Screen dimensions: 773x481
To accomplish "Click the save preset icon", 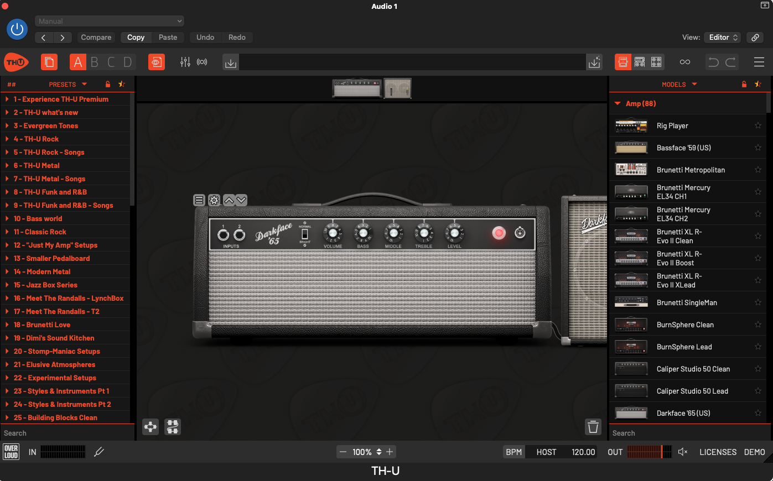I will point(594,62).
